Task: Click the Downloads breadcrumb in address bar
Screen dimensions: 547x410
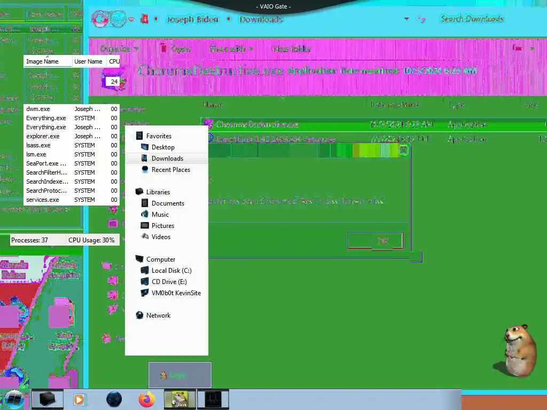Action: click(x=261, y=19)
